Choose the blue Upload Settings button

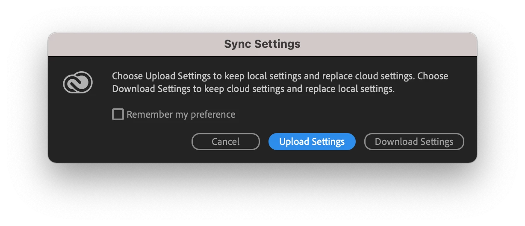point(312,142)
